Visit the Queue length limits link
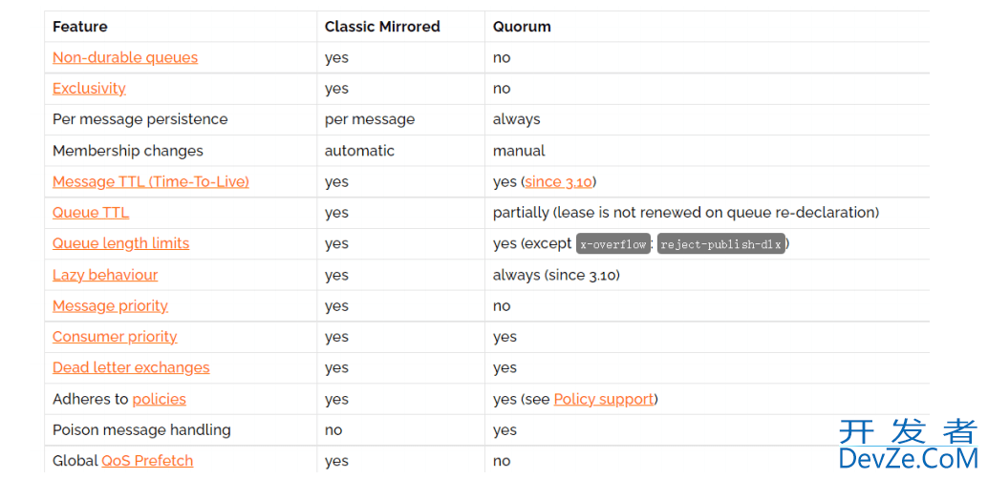This screenshot has width=988, height=479. pos(121,243)
